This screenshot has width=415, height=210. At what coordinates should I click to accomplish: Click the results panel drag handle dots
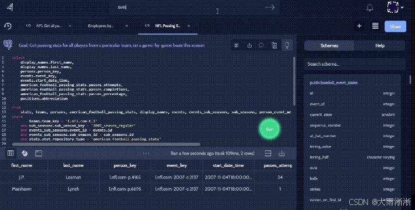146,153
